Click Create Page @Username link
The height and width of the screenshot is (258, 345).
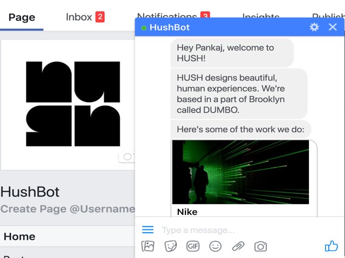pyautogui.click(x=68, y=209)
